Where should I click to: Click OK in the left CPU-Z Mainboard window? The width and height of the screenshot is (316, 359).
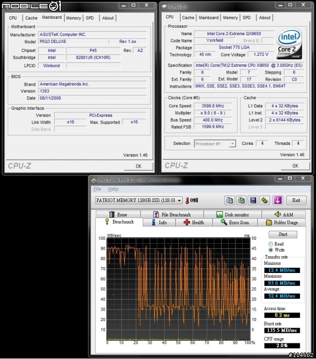139,166
